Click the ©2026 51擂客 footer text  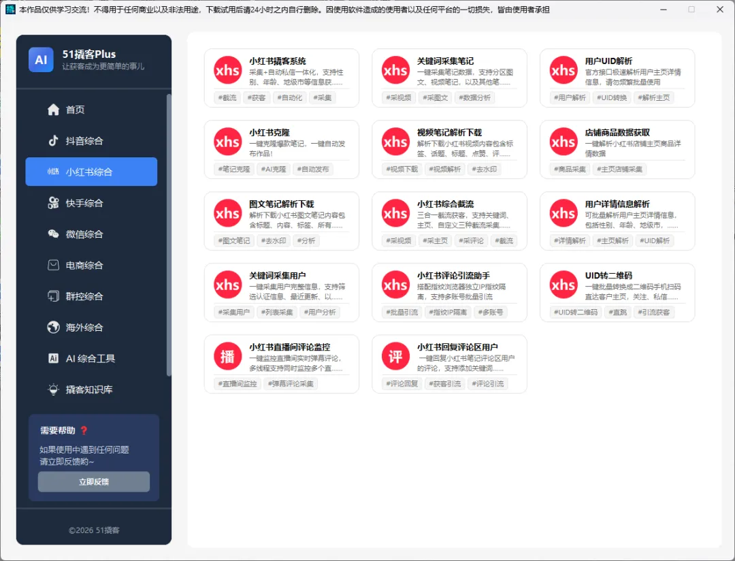click(94, 530)
